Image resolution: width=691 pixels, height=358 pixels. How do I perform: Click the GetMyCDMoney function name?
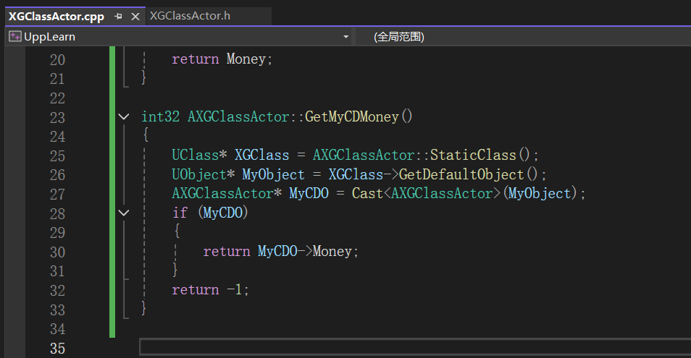pos(352,117)
